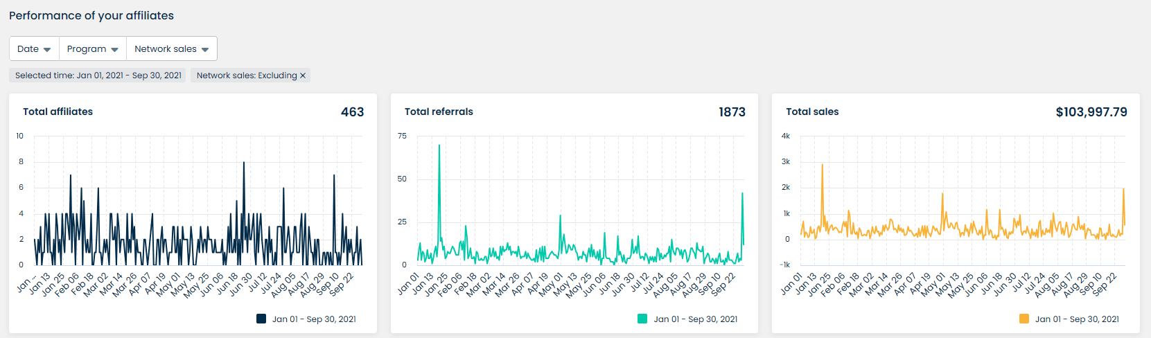Click the Total sales card title
The width and height of the screenshot is (1151, 338).
pos(812,112)
